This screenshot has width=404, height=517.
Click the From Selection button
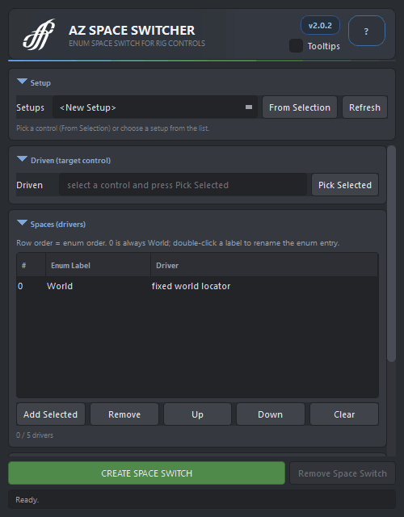point(300,107)
